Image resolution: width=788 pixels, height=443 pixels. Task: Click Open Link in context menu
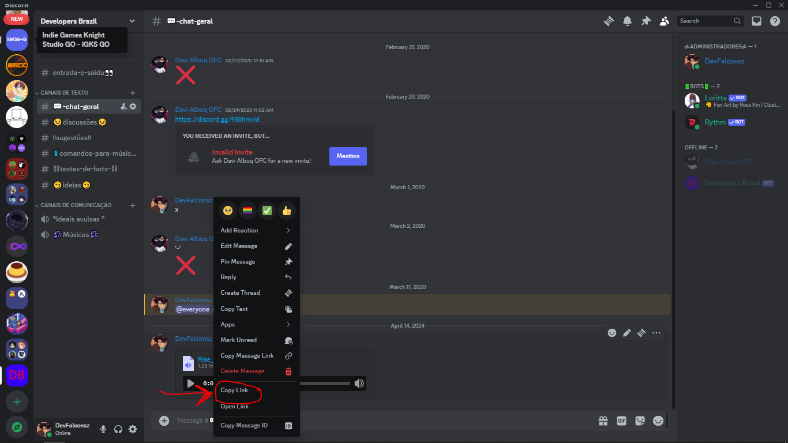click(x=257, y=406)
